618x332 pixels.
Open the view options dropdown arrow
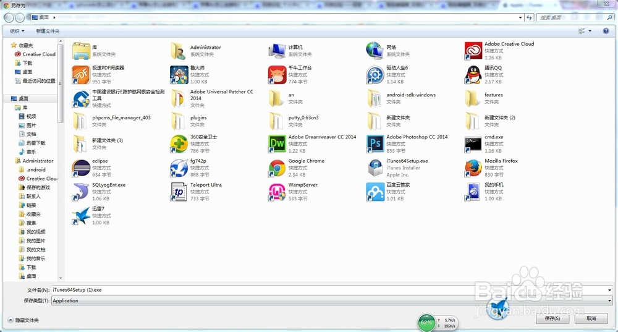590,31
